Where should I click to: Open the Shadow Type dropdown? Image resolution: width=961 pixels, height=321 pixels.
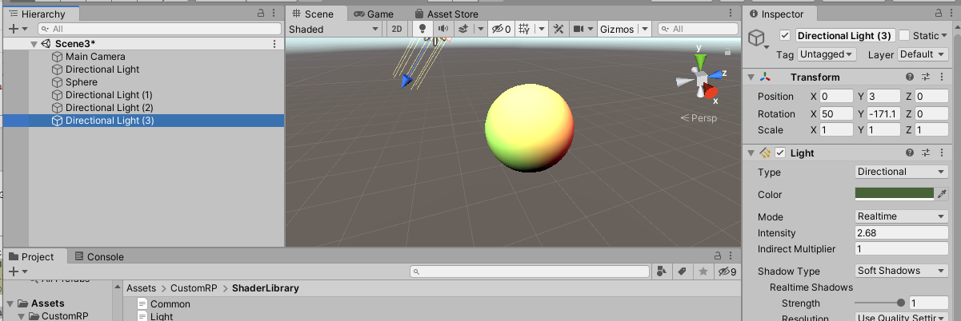pyautogui.click(x=901, y=271)
